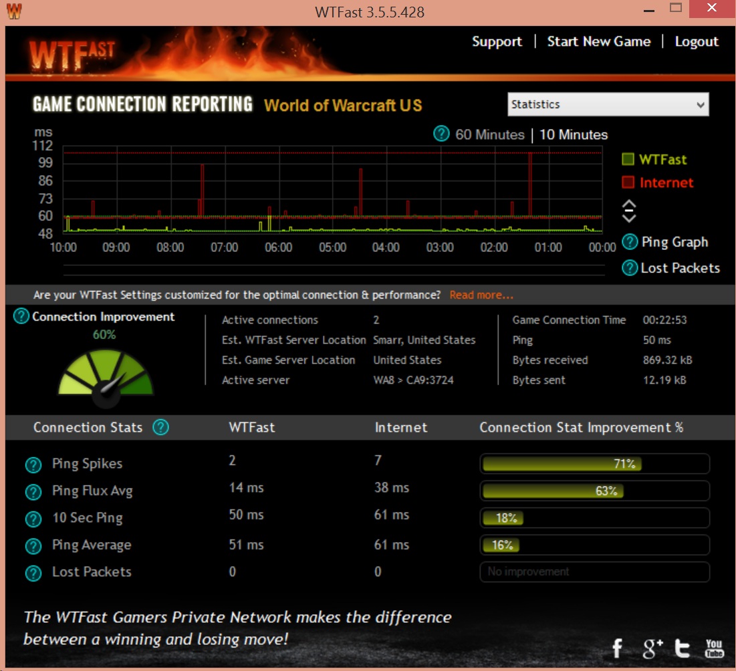The height and width of the screenshot is (671, 736).
Task: Open the Read more... link
Action: [481, 295]
